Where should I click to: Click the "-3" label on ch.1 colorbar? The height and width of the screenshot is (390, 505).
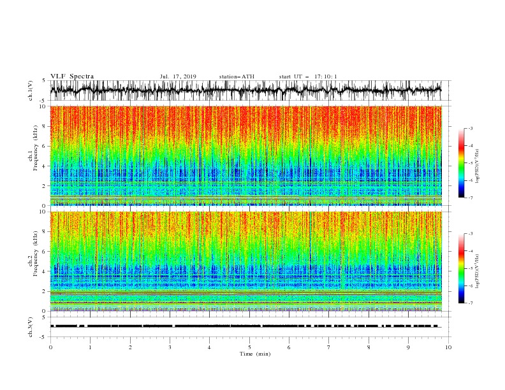pyautogui.click(x=471, y=128)
